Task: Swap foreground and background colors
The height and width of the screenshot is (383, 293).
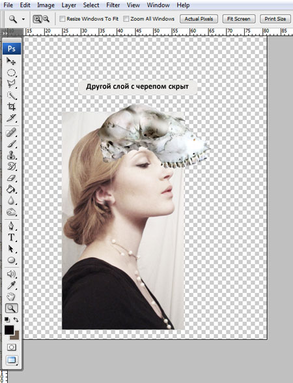Action: (16, 320)
